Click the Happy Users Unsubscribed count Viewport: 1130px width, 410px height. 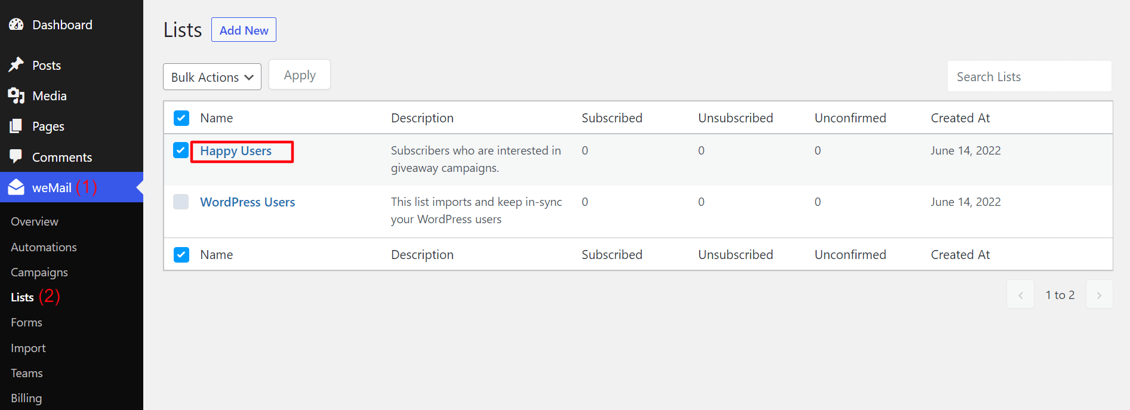click(x=701, y=150)
